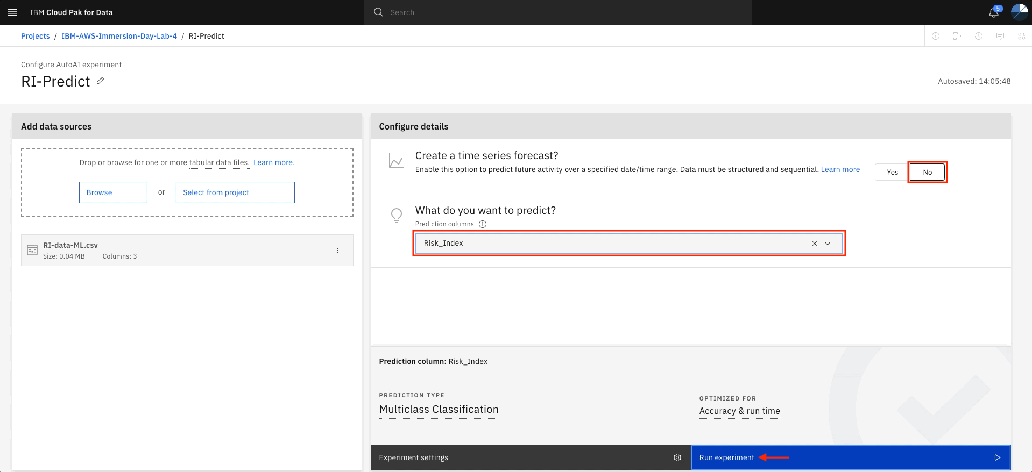Click the Size: 0.04 MB text

pos(64,256)
